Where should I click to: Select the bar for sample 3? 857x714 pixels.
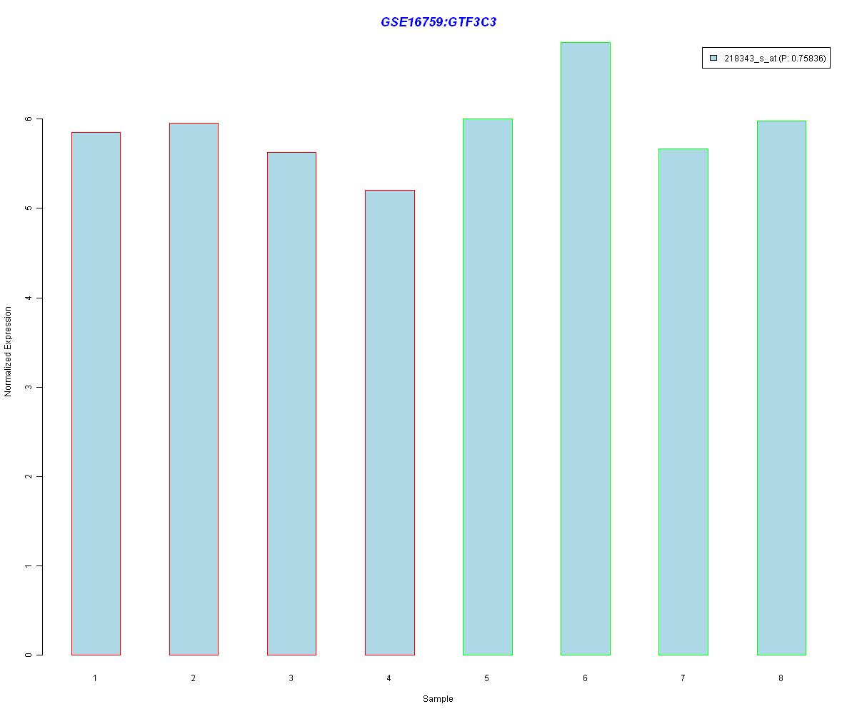point(291,403)
